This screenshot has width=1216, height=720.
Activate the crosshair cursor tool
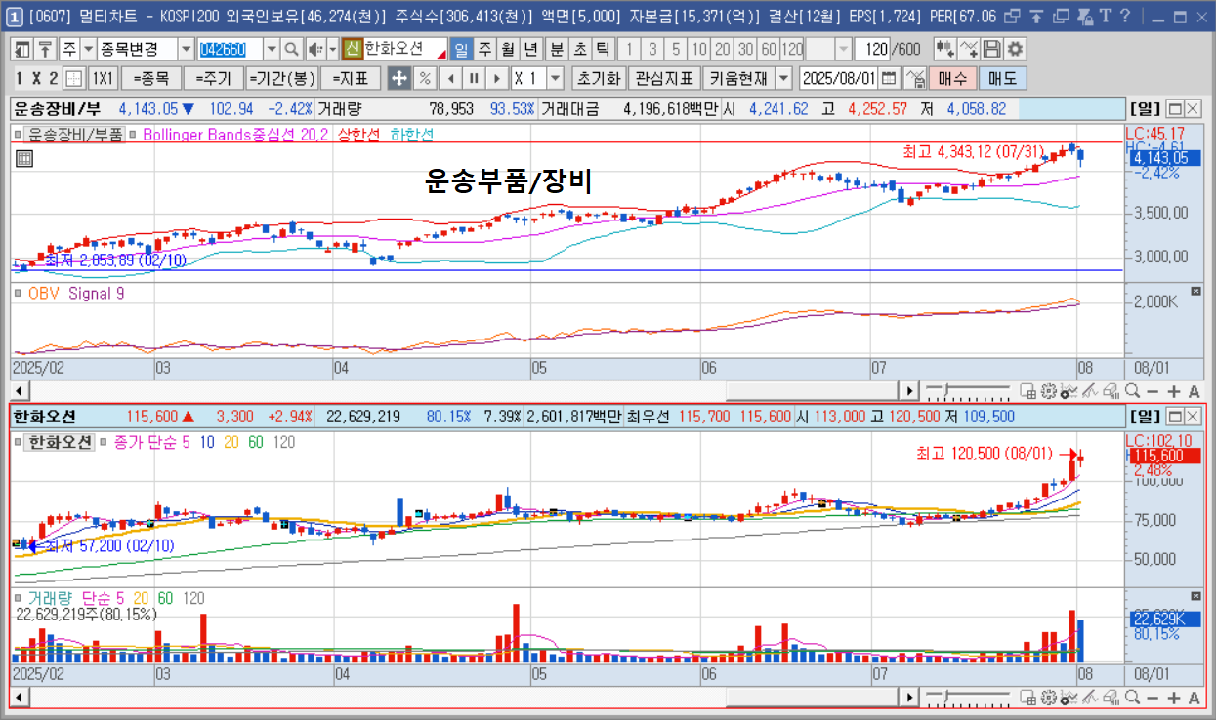coord(398,78)
